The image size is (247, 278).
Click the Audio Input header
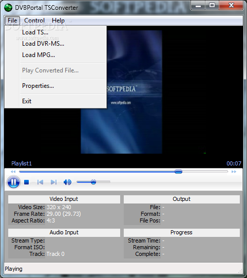[x=64, y=232]
